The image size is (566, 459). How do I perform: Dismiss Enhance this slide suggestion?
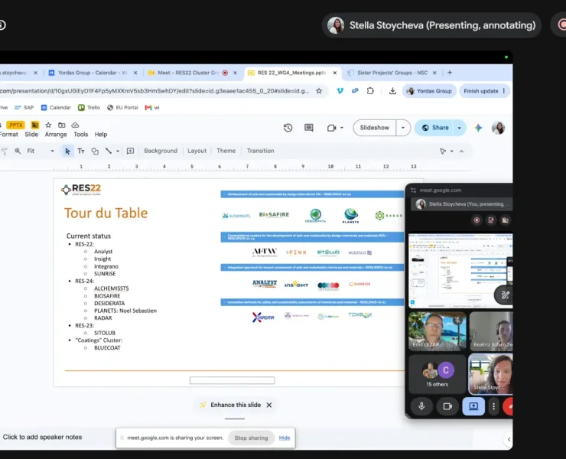pos(269,405)
